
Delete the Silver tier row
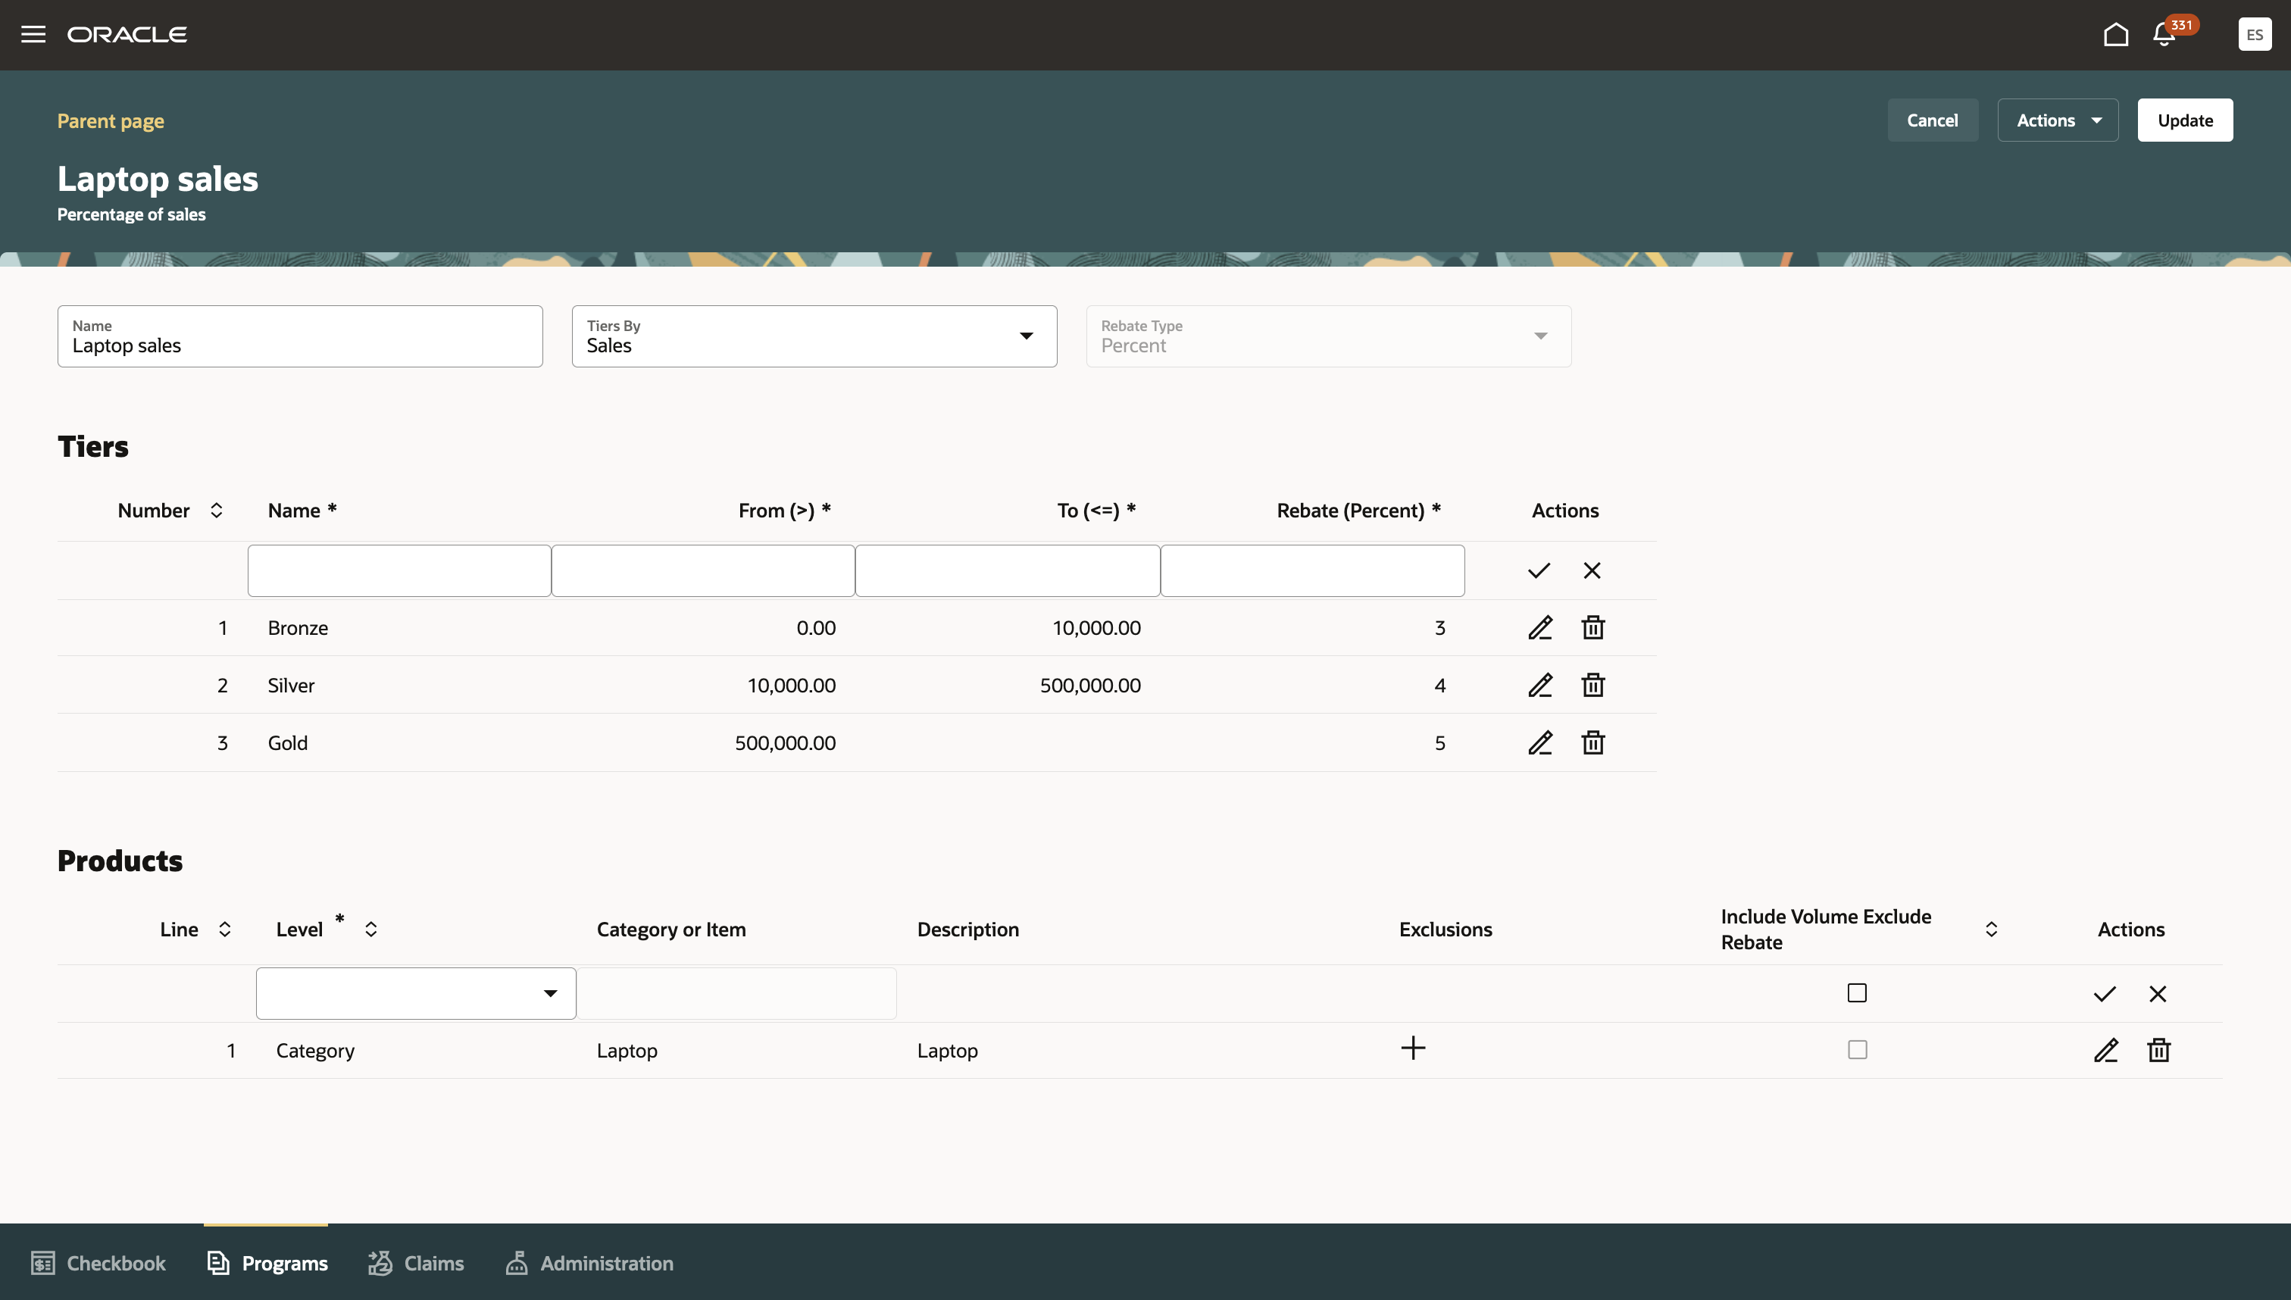click(1592, 685)
